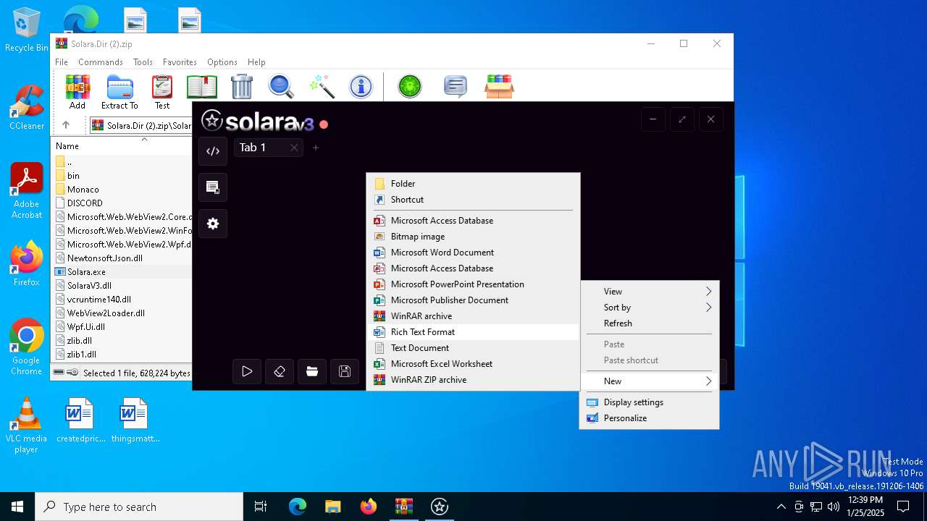Create new WinRAR ZIP archive

click(473, 380)
